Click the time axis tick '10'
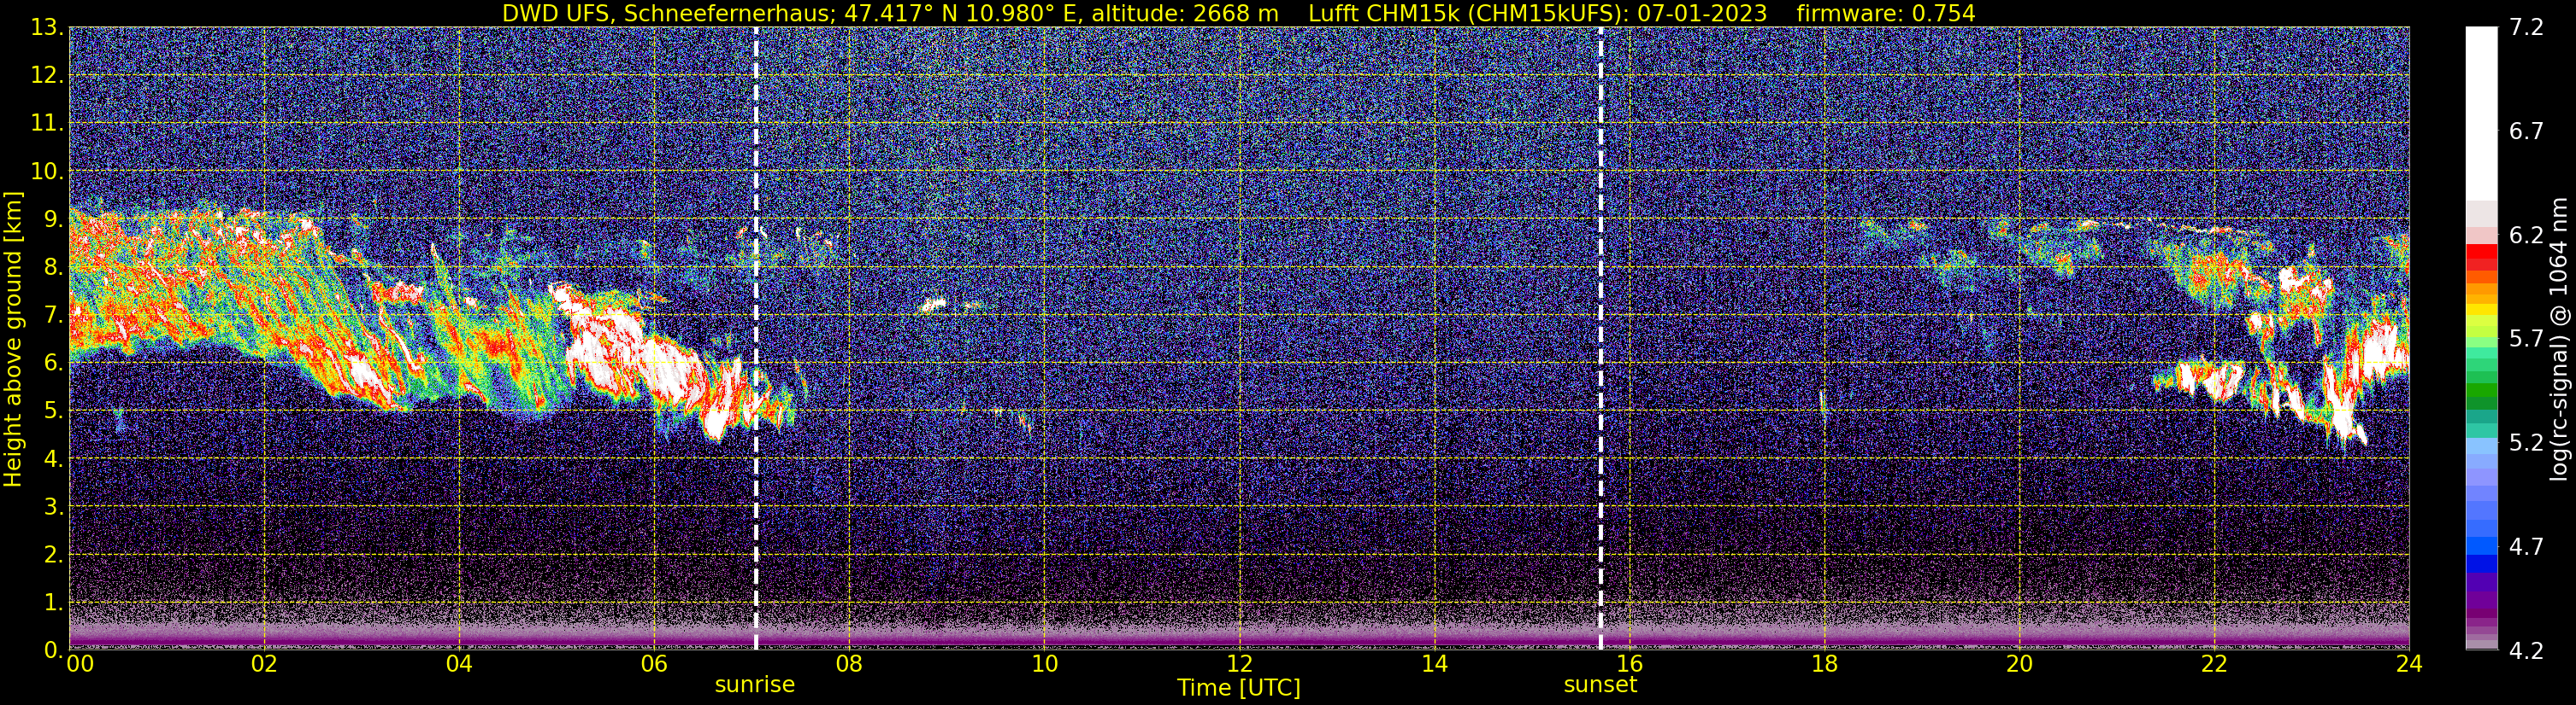2576x705 pixels. 1044,664
